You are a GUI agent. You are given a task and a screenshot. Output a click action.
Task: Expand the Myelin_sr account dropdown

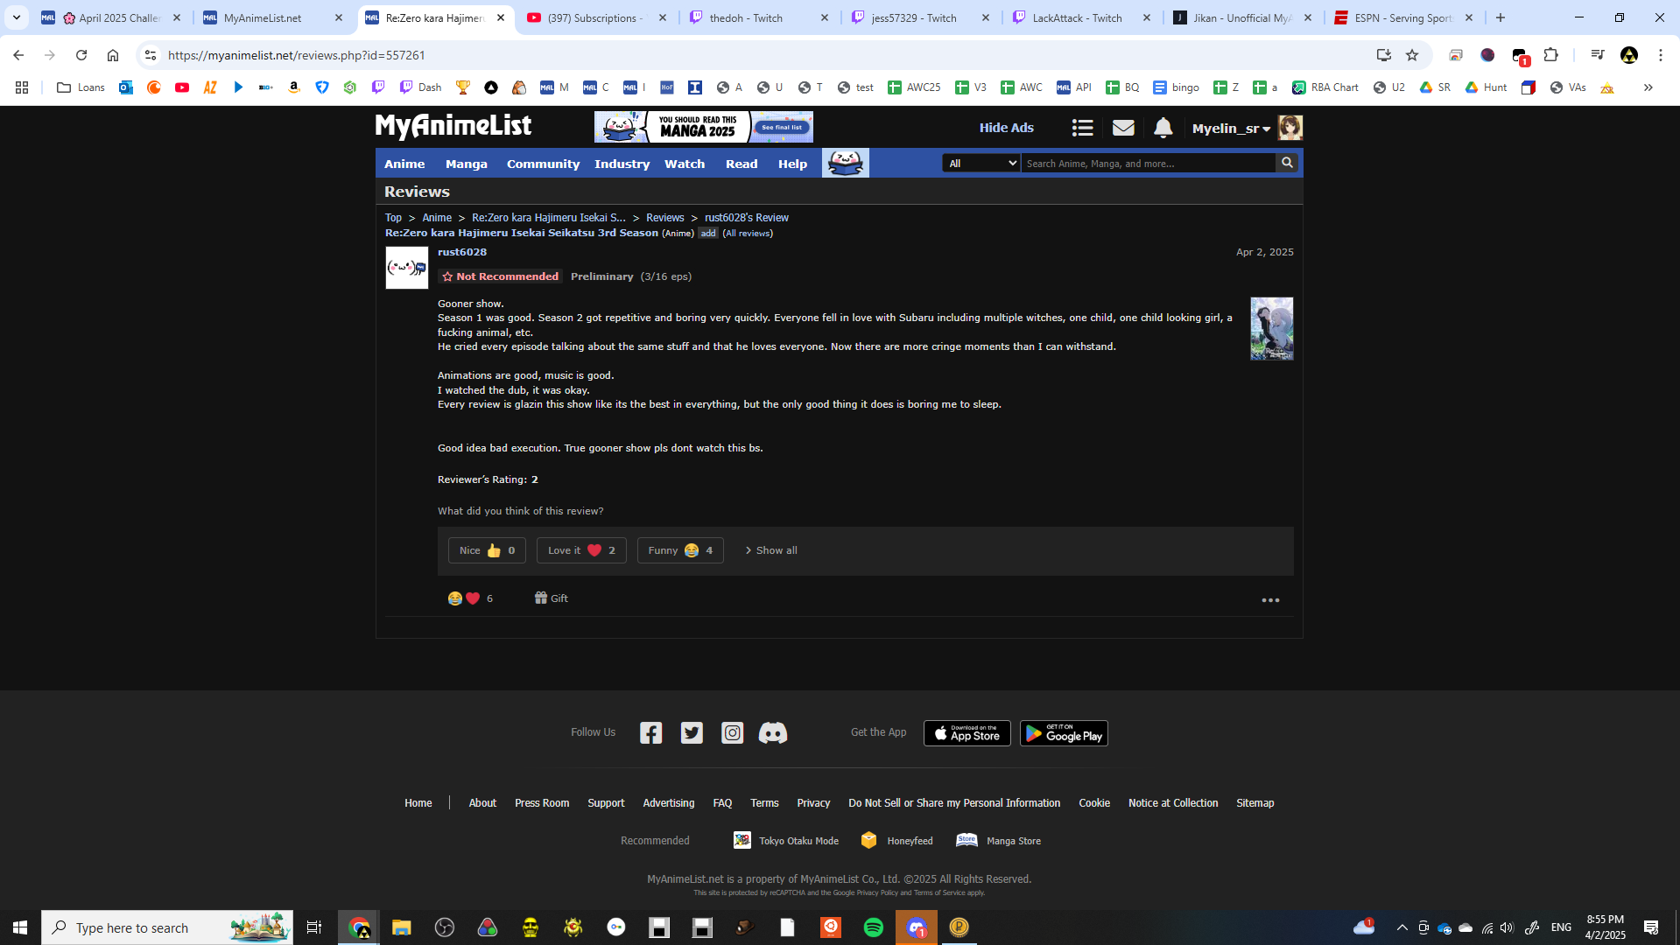point(1231,128)
